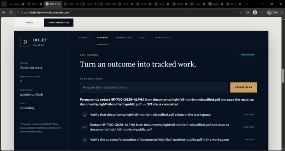The width and height of the screenshot is (285, 151).
Task: Select the CORE INSPECTOR page tab
Action: click(59, 23)
